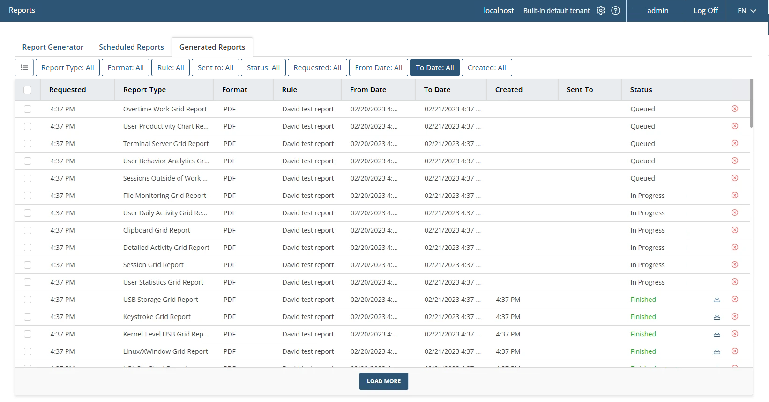Image resolution: width=769 pixels, height=402 pixels.
Task: Click the Log Off link
Action: click(705, 10)
